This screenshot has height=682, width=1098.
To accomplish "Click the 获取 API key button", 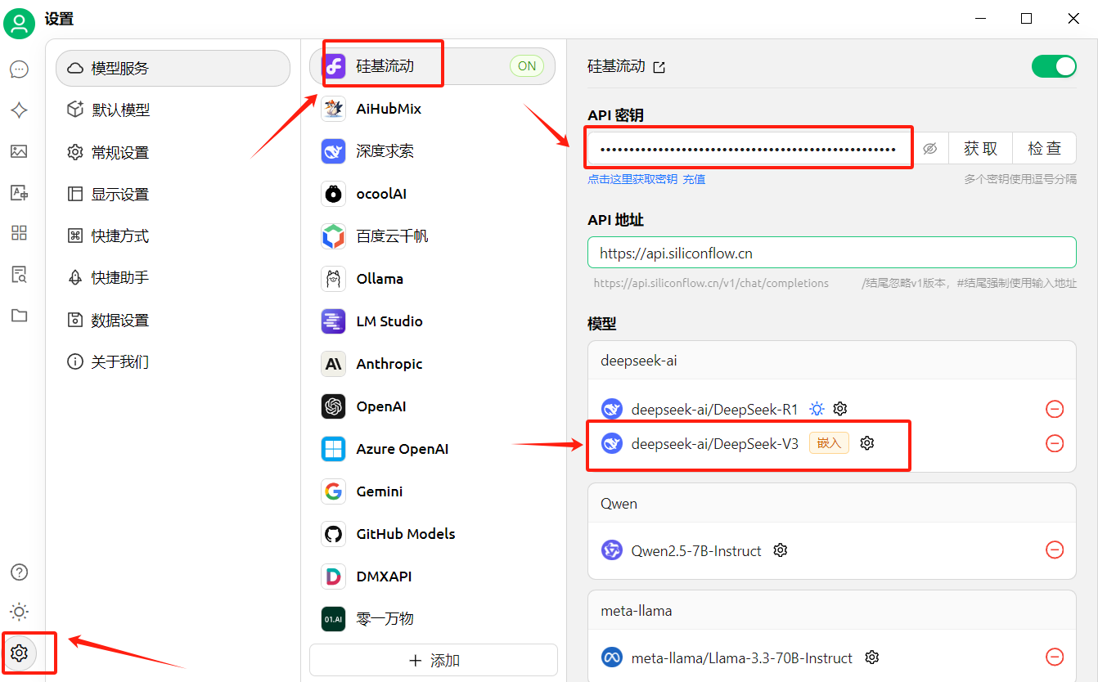I will (x=980, y=149).
